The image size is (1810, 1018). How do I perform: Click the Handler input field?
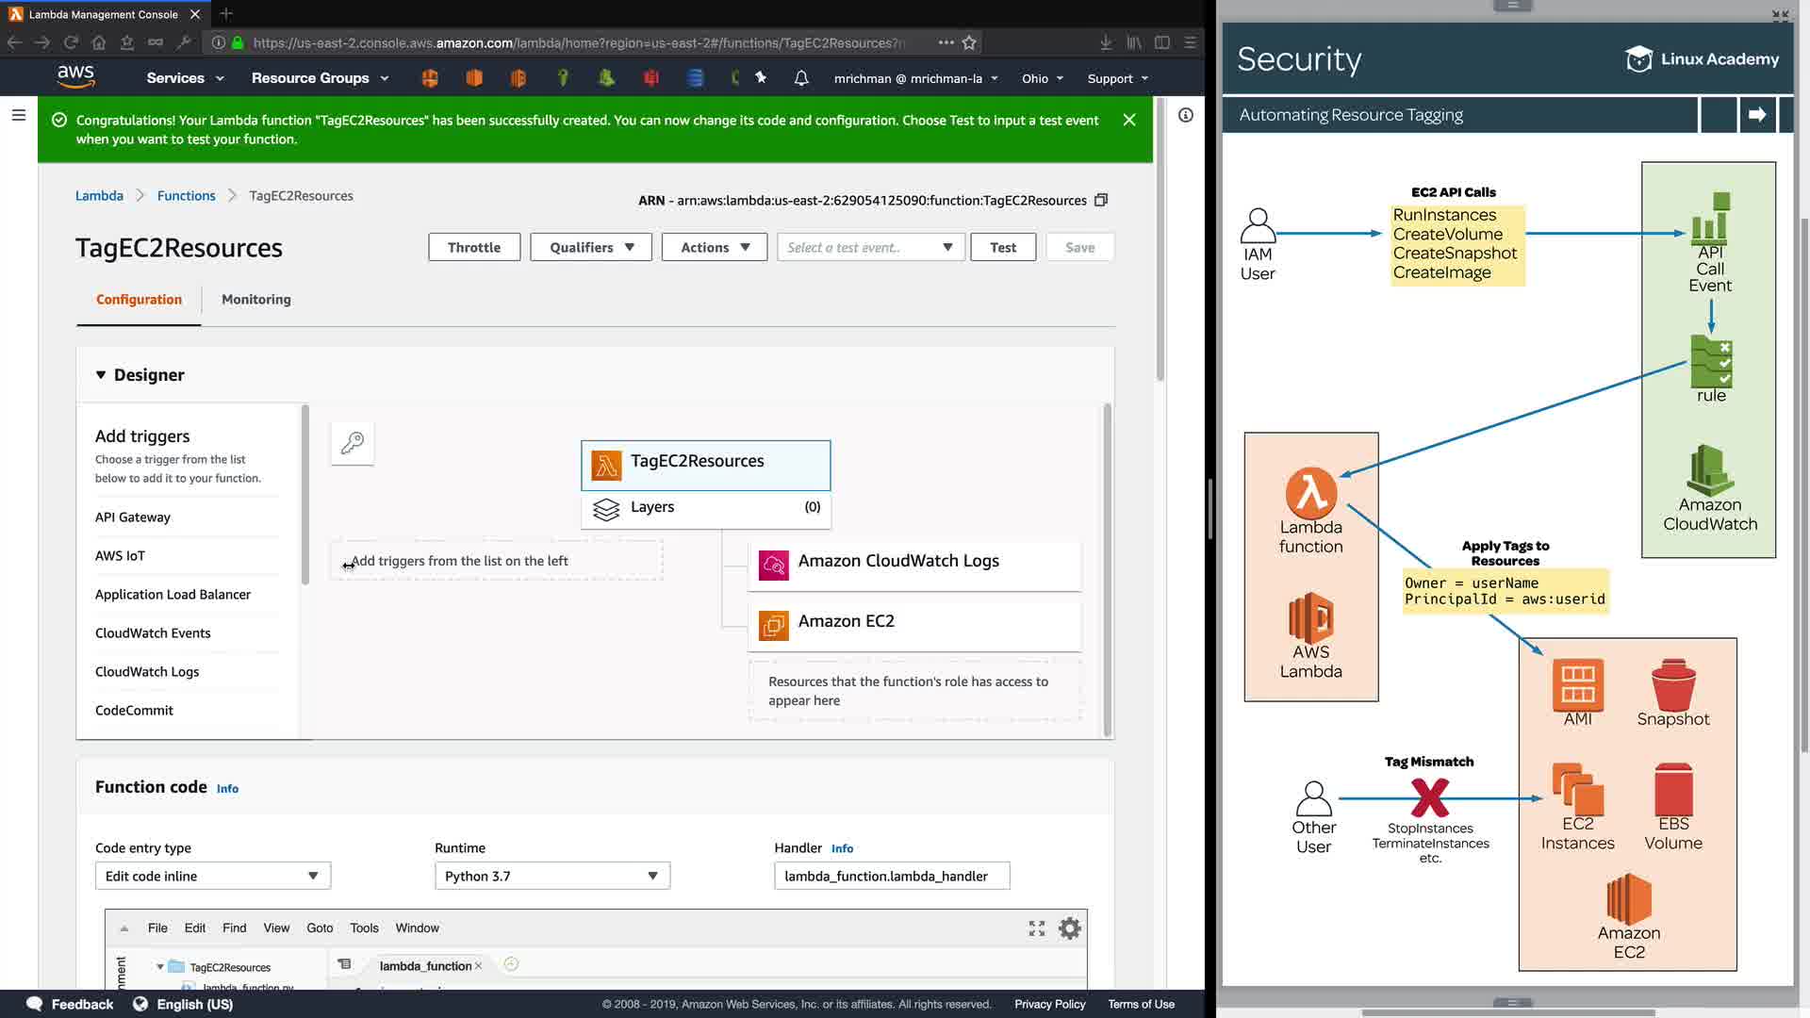[x=891, y=876]
